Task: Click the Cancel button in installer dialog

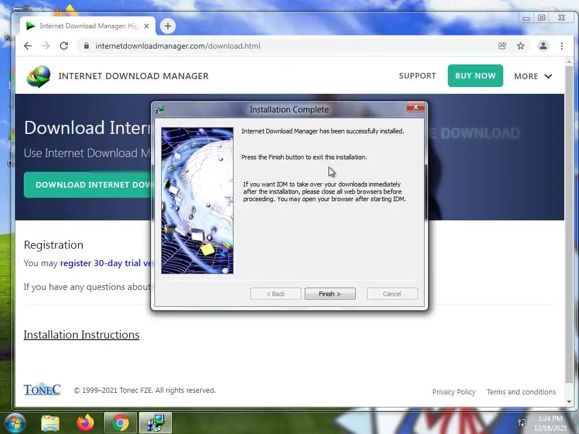Action: click(x=392, y=294)
